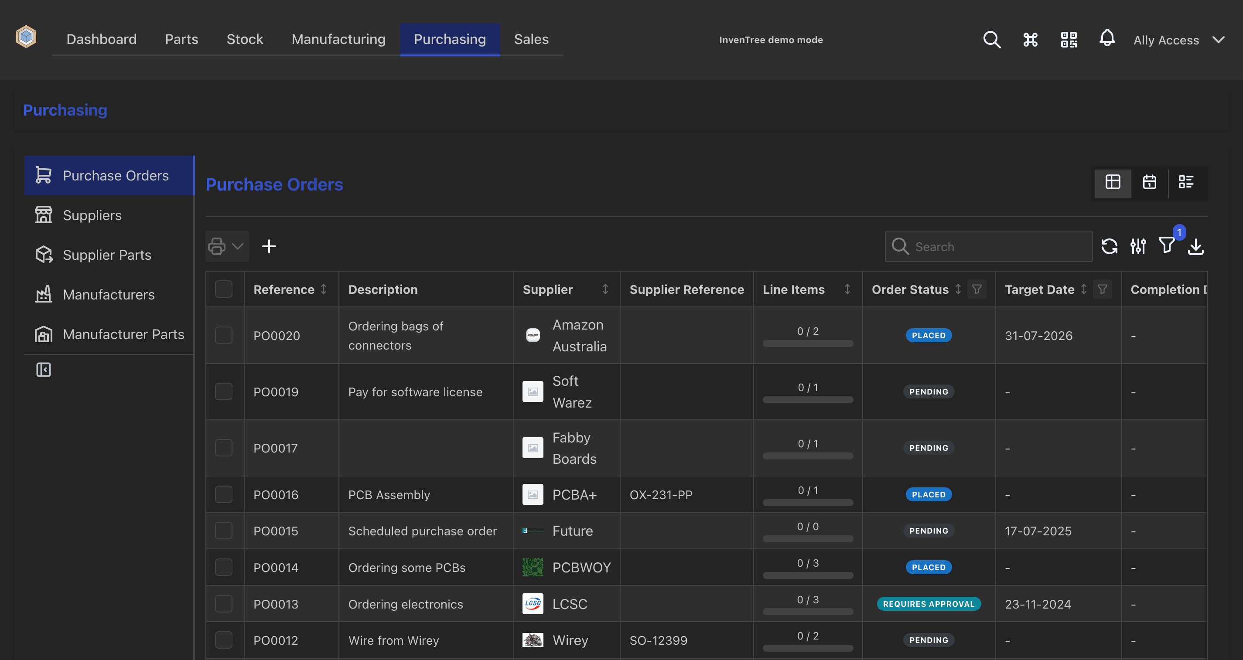Screen dimensions: 1243x660
Task: Click the LCSC supplier thumbnail
Action: pyautogui.click(x=533, y=604)
